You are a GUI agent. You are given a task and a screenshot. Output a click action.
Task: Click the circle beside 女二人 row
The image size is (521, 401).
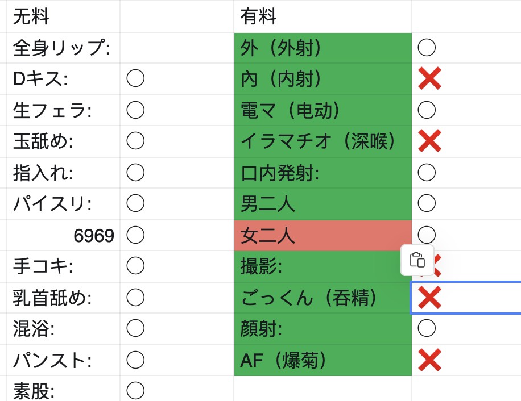427,235
